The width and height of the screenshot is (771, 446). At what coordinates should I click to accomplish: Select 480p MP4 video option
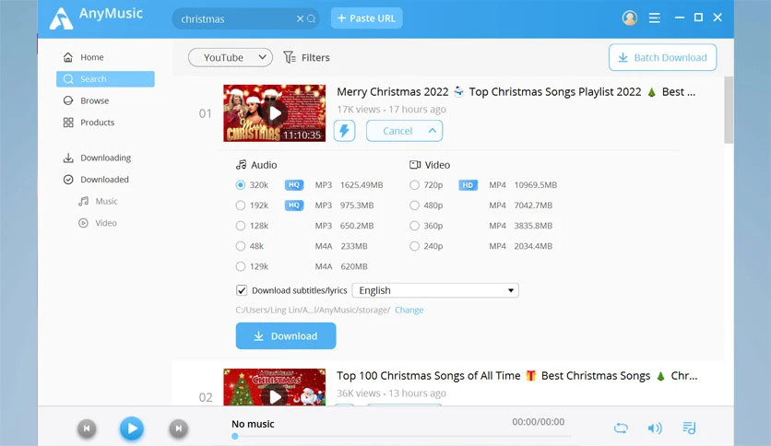[414, 205]
